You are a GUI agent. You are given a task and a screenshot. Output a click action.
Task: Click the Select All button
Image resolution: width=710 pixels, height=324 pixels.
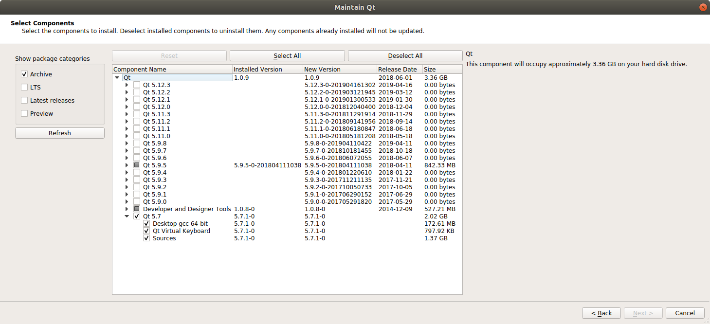[287, 56]
